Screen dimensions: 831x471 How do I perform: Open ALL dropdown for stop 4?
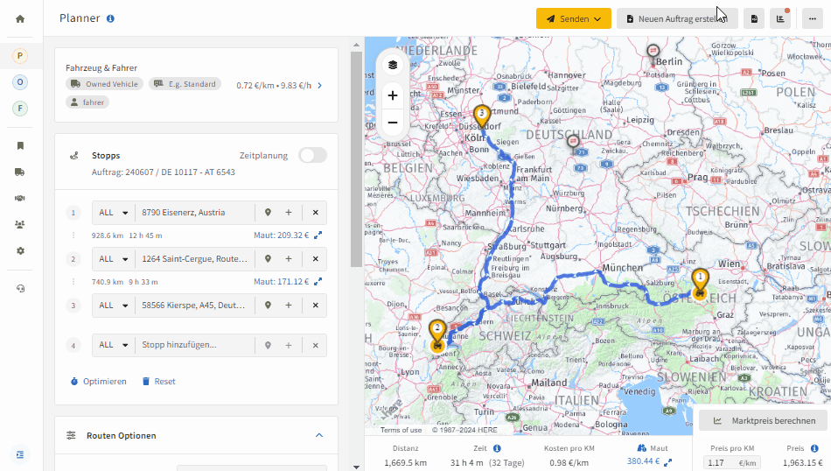click(x=114, y=345)
